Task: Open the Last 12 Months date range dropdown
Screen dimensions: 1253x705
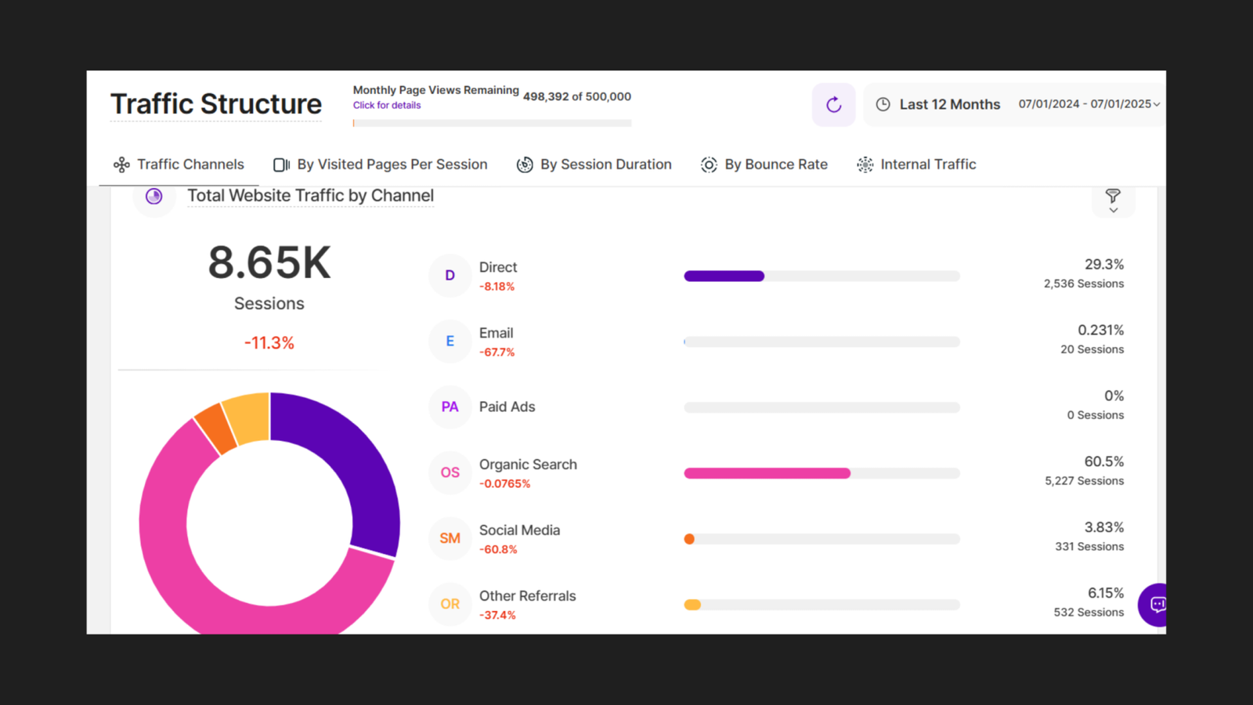Action: point(949,105)
